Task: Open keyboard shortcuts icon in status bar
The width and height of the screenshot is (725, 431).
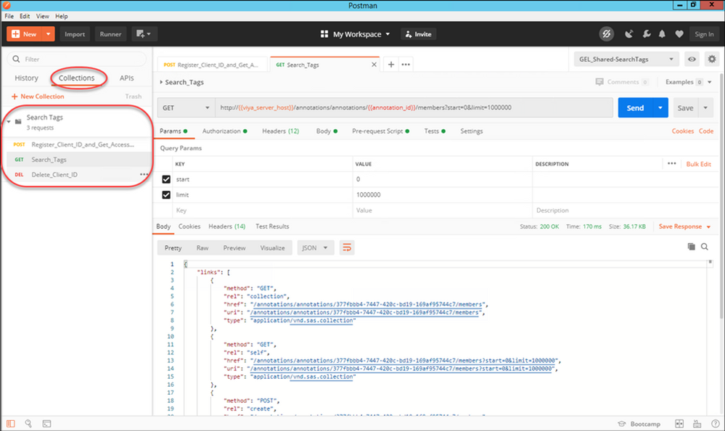Action: (697, 424)
